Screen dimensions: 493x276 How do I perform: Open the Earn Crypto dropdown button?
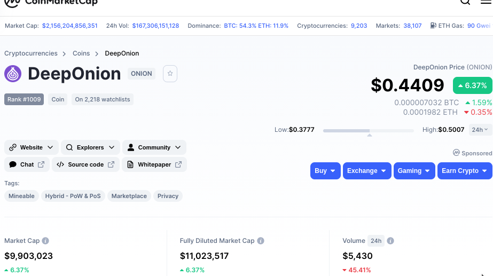pyautogui.click(x=465, y=171)
